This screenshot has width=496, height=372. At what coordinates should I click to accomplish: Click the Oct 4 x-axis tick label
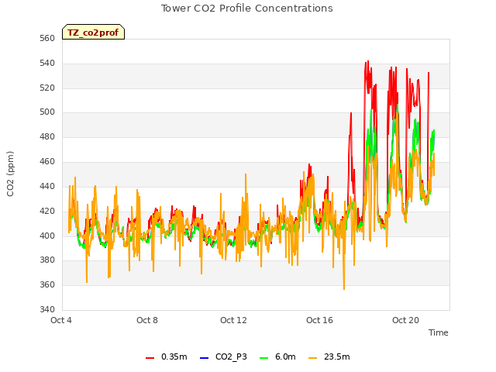coord(61,320)
